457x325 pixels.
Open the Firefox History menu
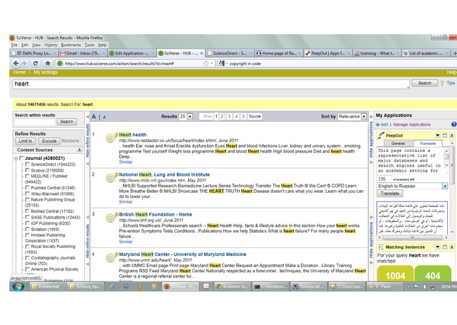click(51, 45)
